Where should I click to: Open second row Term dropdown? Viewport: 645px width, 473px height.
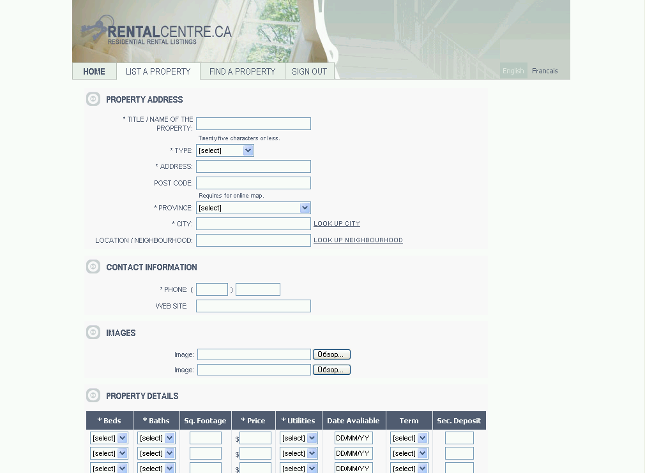pyautogui.click(x=409, y=453)
